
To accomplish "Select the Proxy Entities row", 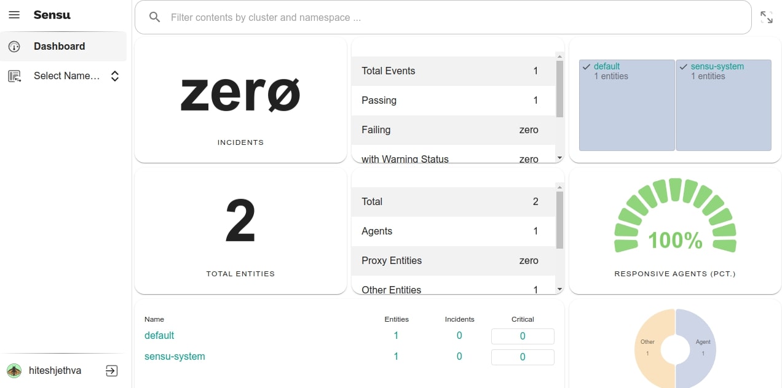I will 454,260.
